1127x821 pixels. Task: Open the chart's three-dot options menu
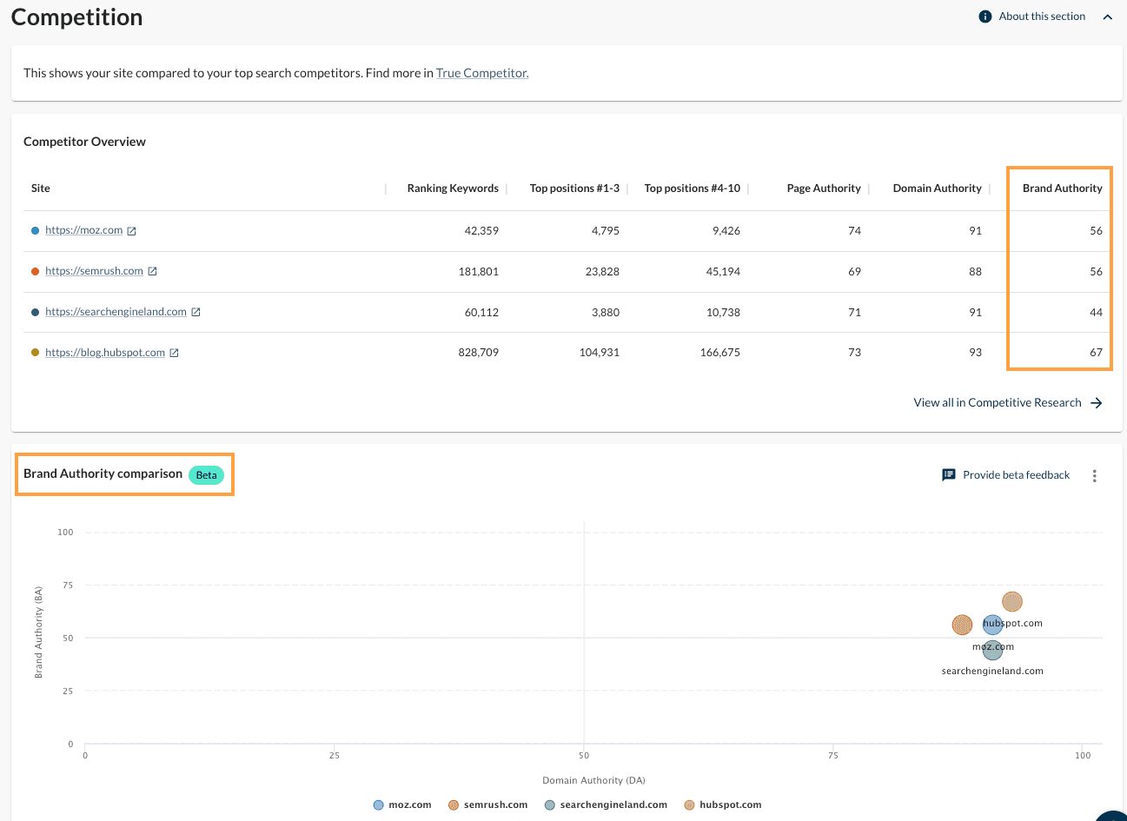[1095, 475]
